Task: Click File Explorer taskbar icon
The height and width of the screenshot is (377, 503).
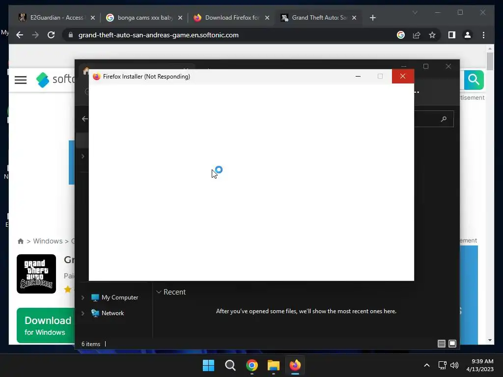Action: pos(273,365)
